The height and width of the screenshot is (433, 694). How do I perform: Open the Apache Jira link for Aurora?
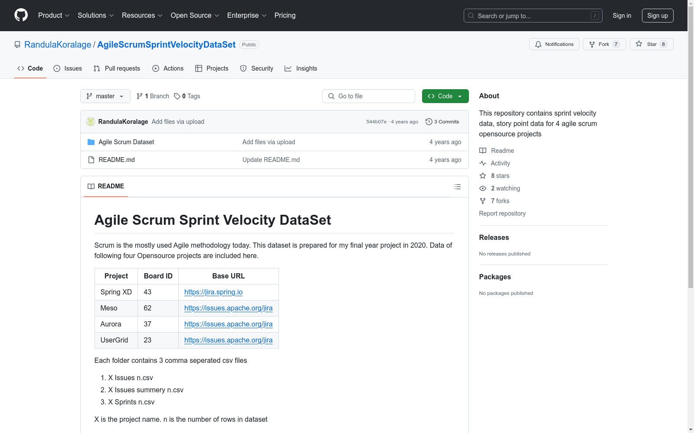[x=229, y=324]
